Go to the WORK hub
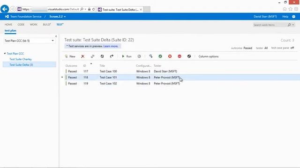The height and width of the screenshot is (168, 300). [34, 25]
